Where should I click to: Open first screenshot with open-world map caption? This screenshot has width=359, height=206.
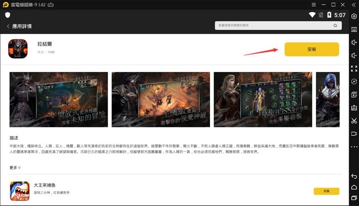[x=59, y=99]
